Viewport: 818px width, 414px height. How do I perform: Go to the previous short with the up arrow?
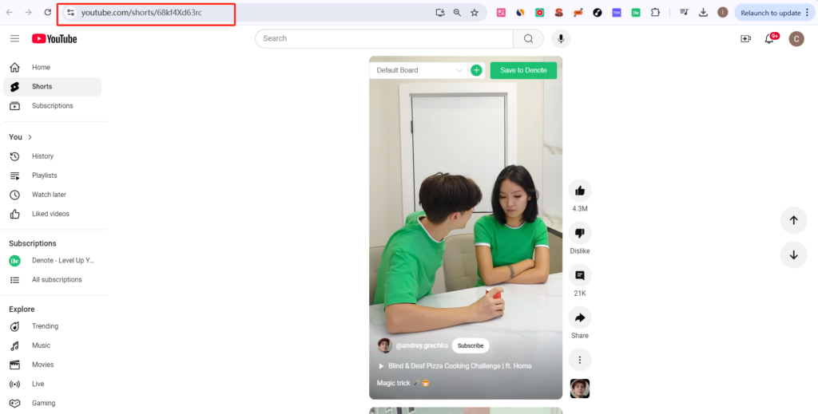(793, 220)
